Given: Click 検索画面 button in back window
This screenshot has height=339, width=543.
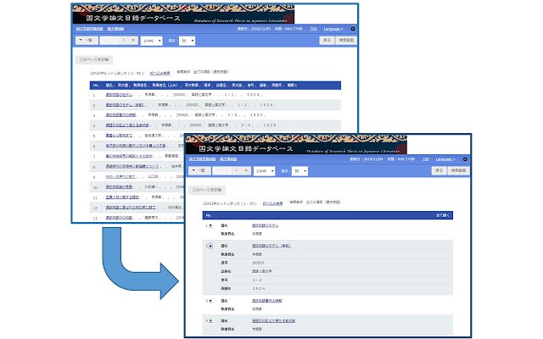Looking at the screenshot, I should click(346, 41).
